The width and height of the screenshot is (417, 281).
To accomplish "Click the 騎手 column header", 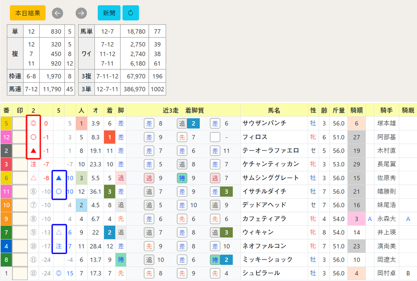I will (387, 110).
